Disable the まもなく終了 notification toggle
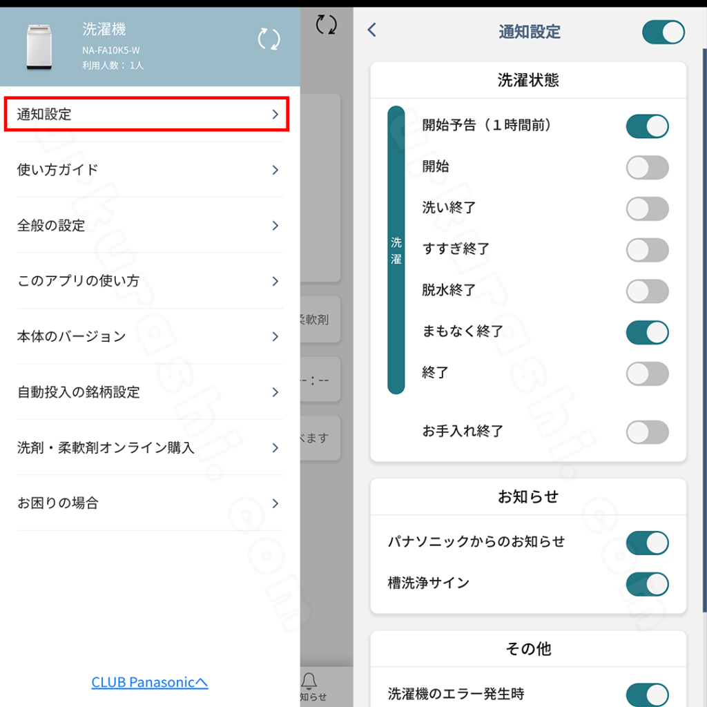This screenshot has width=707, height=707. pos(647,333)
